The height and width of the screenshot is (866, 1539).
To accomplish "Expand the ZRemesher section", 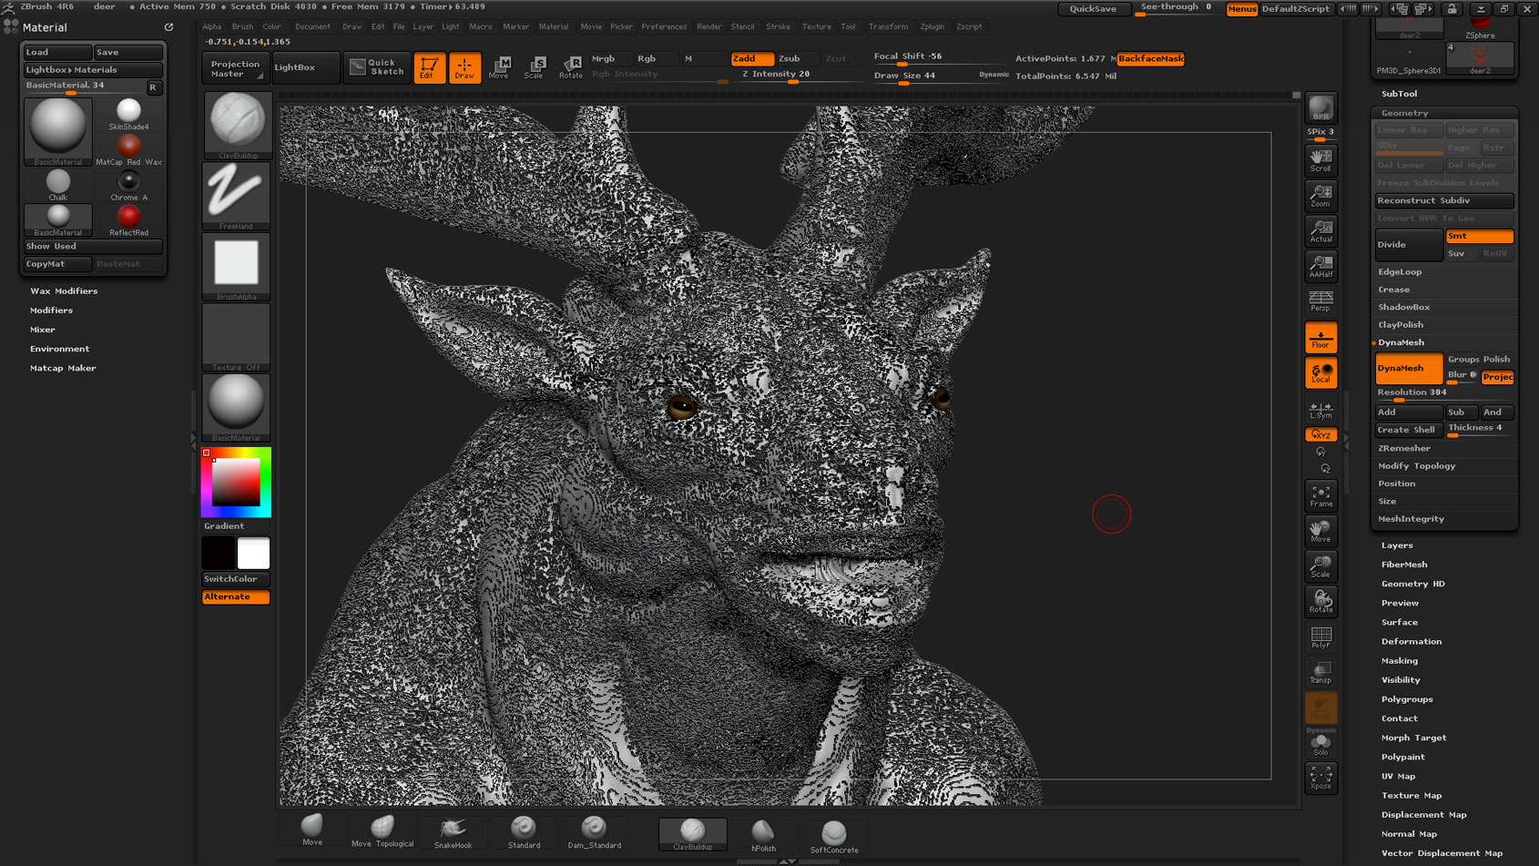I will pyautogui.click(x=1403, y=448).
